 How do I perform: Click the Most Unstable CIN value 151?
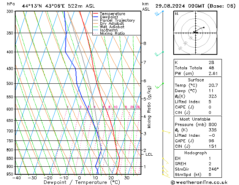point(213,146)
